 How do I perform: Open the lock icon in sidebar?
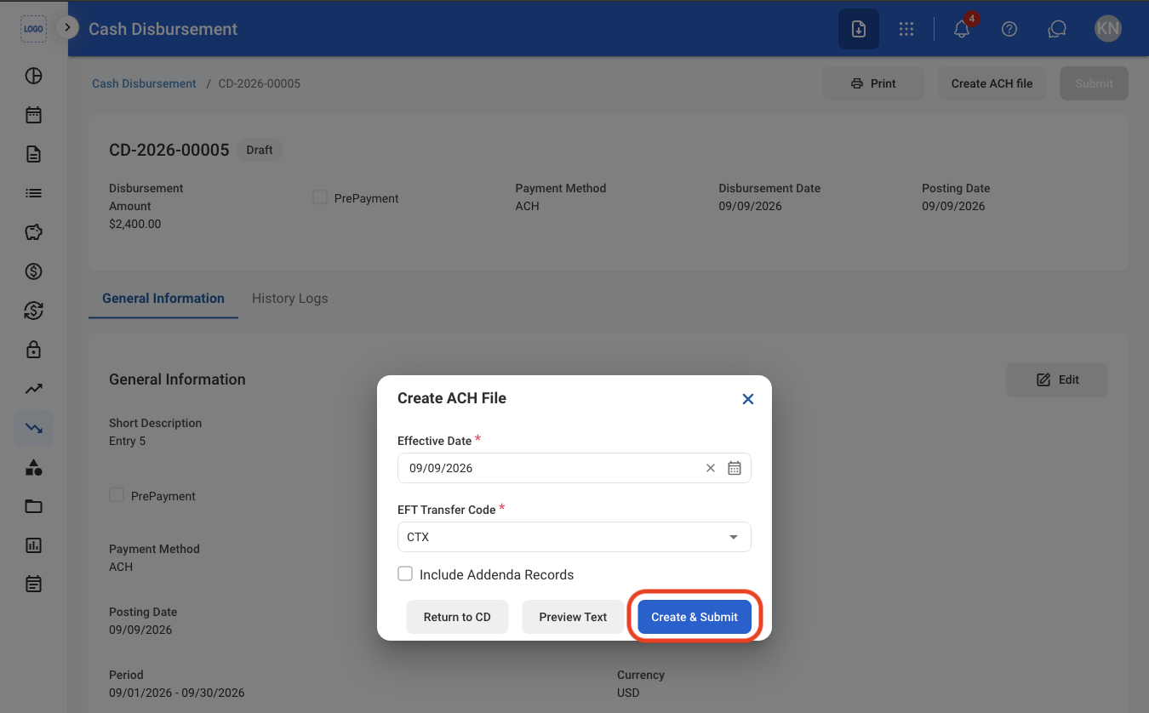point(33,350)
